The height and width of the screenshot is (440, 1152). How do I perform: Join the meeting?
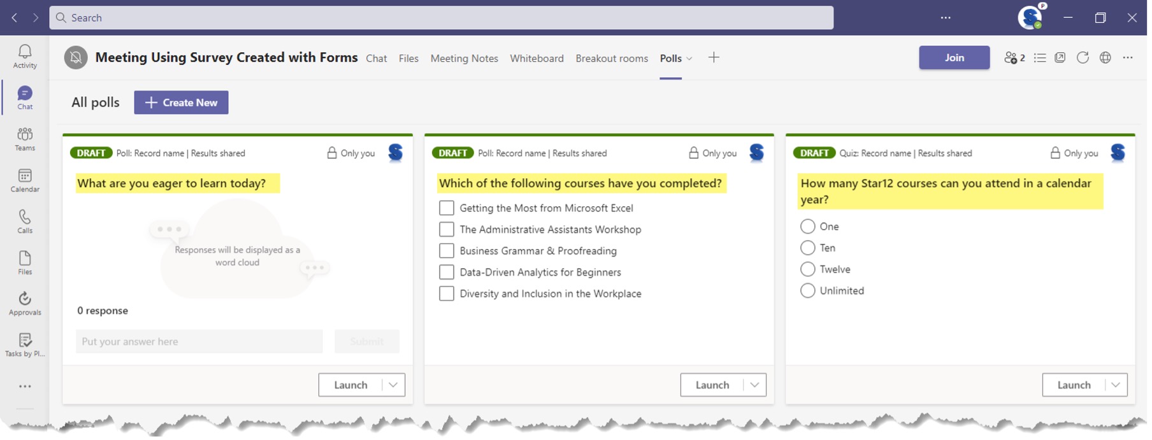pos(954,58)
